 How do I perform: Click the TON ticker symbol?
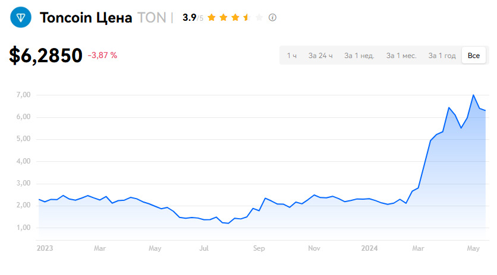coord(152,18)
